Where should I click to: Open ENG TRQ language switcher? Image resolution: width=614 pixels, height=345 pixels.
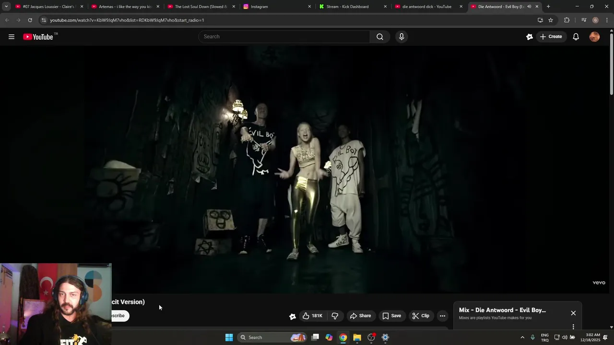tap(545, 337)
